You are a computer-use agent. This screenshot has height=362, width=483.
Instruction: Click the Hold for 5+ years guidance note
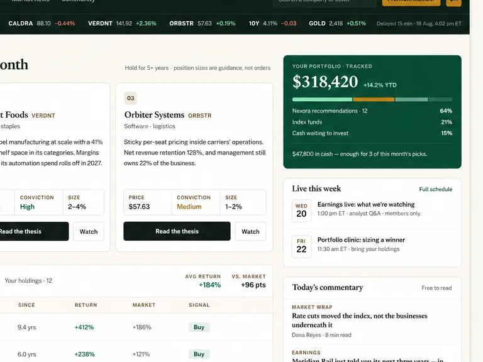(197, 68)
